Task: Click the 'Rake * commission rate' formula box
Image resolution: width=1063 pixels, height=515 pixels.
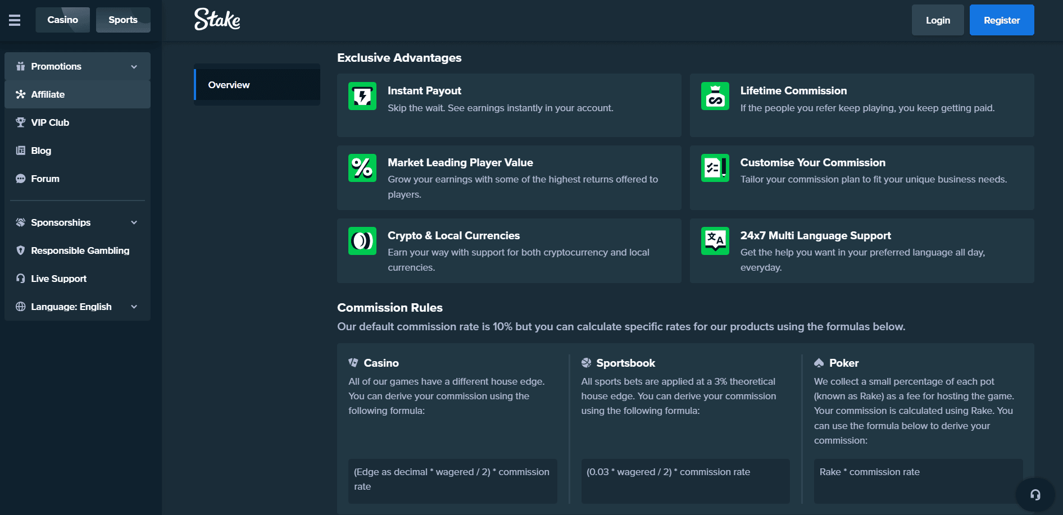Action: [x=918, y=481]
